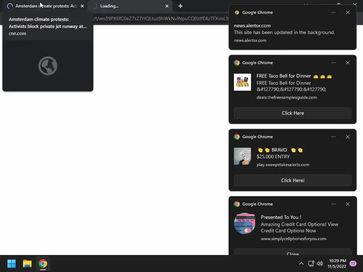Open options menu for BRAVO notification
Image resolution: width=363 pixels, height=272 pixels.
tap(333, 137)
